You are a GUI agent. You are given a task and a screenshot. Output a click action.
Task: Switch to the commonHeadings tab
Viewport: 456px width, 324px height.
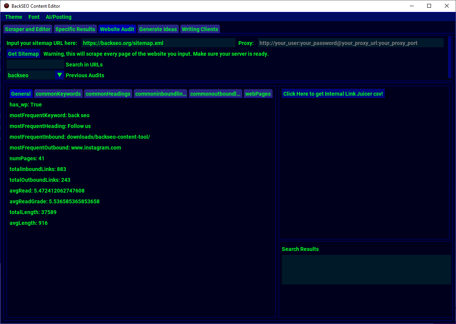click(108, 93)
